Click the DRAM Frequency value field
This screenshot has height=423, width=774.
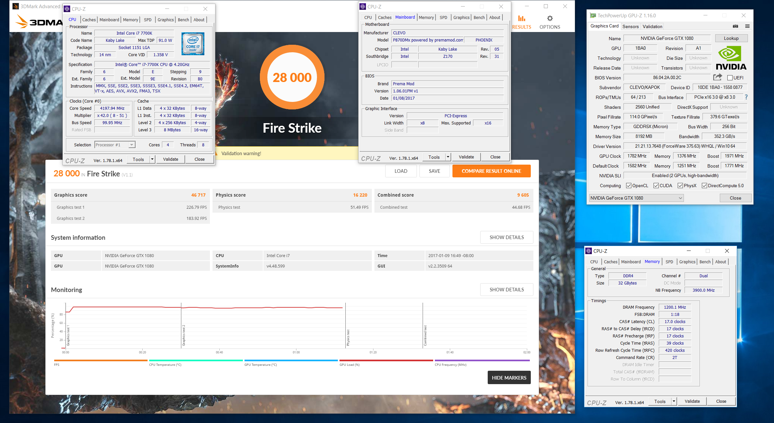tap(675, 307)
